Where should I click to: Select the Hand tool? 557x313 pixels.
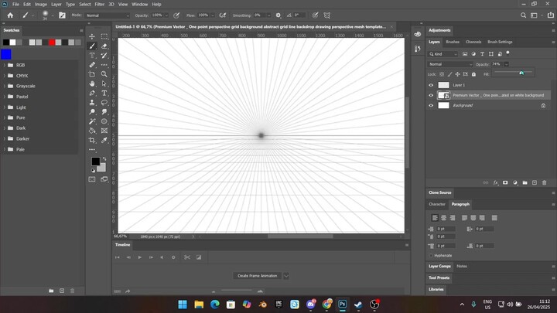click(x=92, y=83)
